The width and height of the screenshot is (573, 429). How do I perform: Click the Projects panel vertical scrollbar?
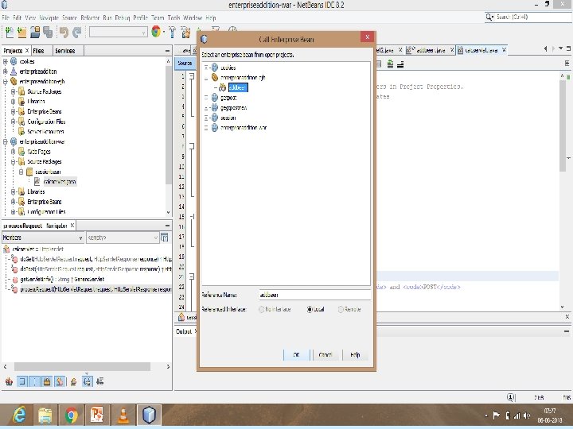pyautogui.click(x=168, y=126)
